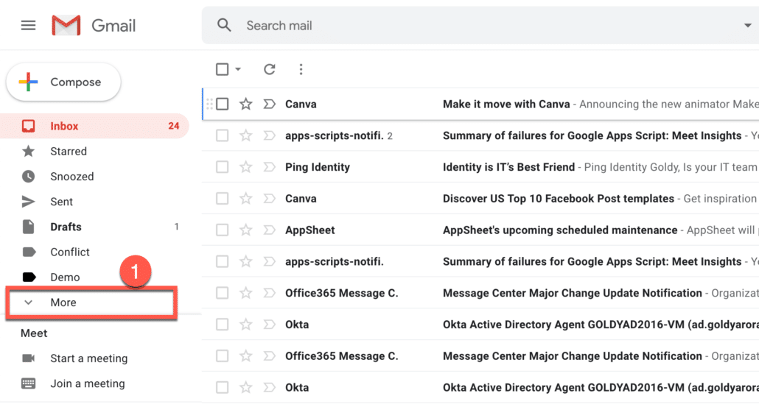
Task: Click the Compose button
Action: click(63, 82)
